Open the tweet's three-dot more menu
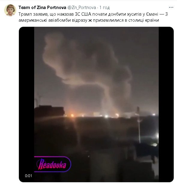The height and width of the screenshot is (184, 177). [171, 8]
